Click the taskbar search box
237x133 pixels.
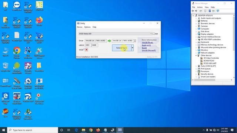(33, 130)
